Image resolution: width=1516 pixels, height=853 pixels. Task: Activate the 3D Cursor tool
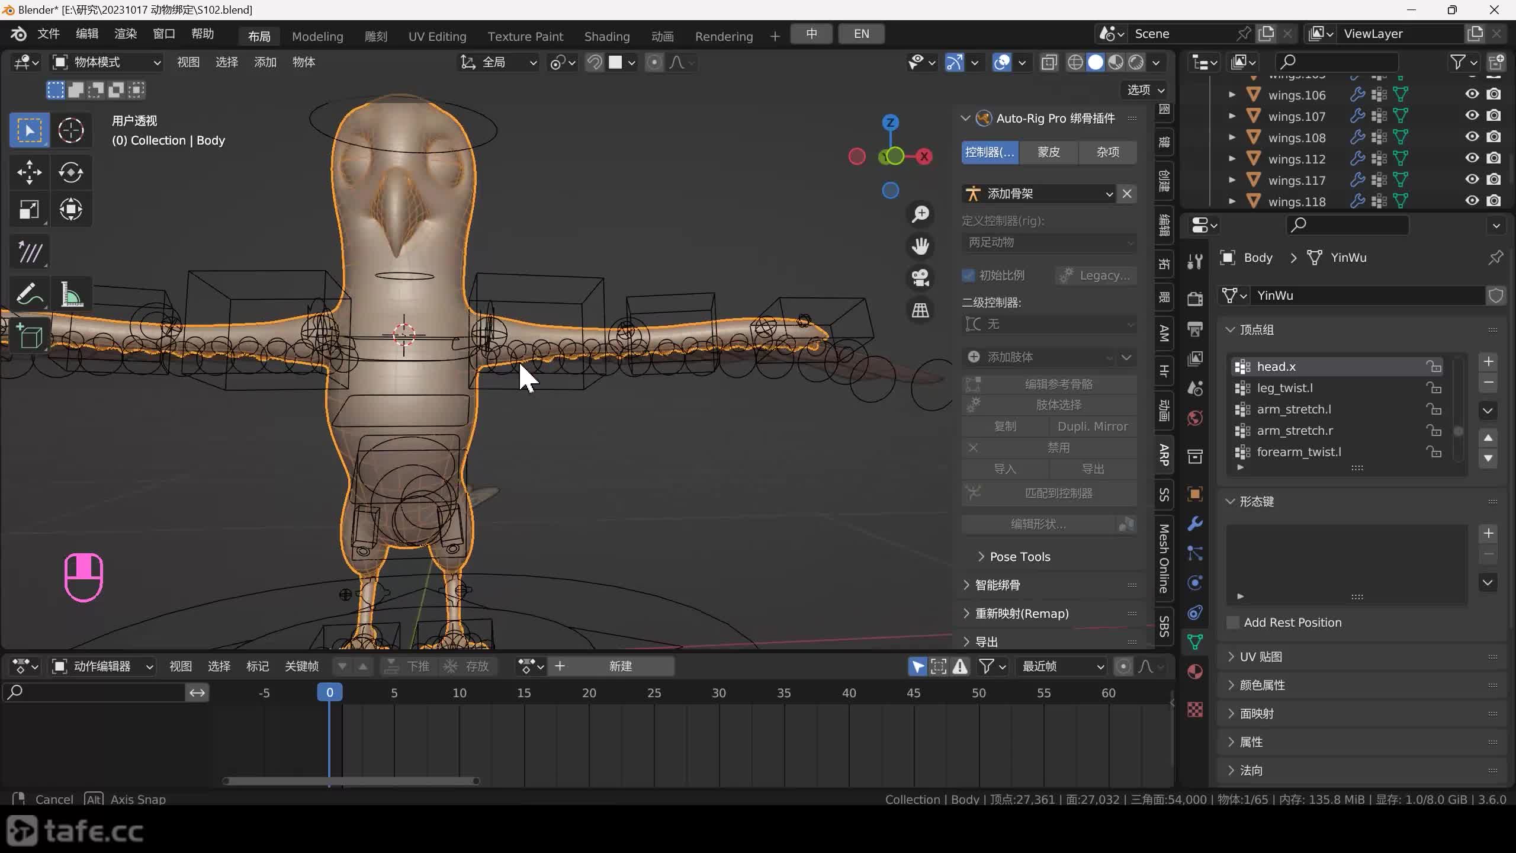click(71, 130)
